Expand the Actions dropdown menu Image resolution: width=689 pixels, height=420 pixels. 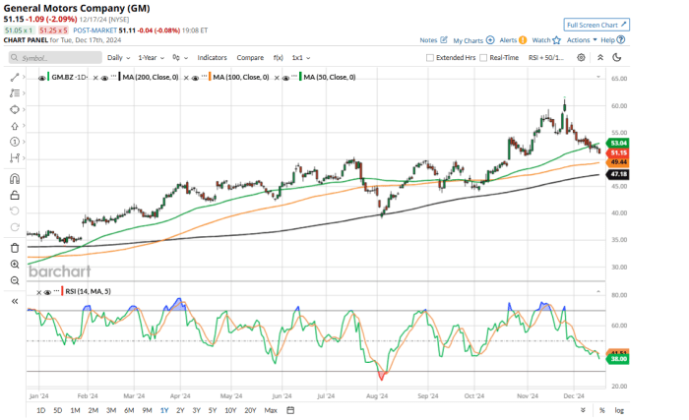click(581, 40)
